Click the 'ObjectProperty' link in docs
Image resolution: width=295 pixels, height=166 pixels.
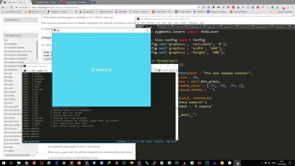click(67, 158)
